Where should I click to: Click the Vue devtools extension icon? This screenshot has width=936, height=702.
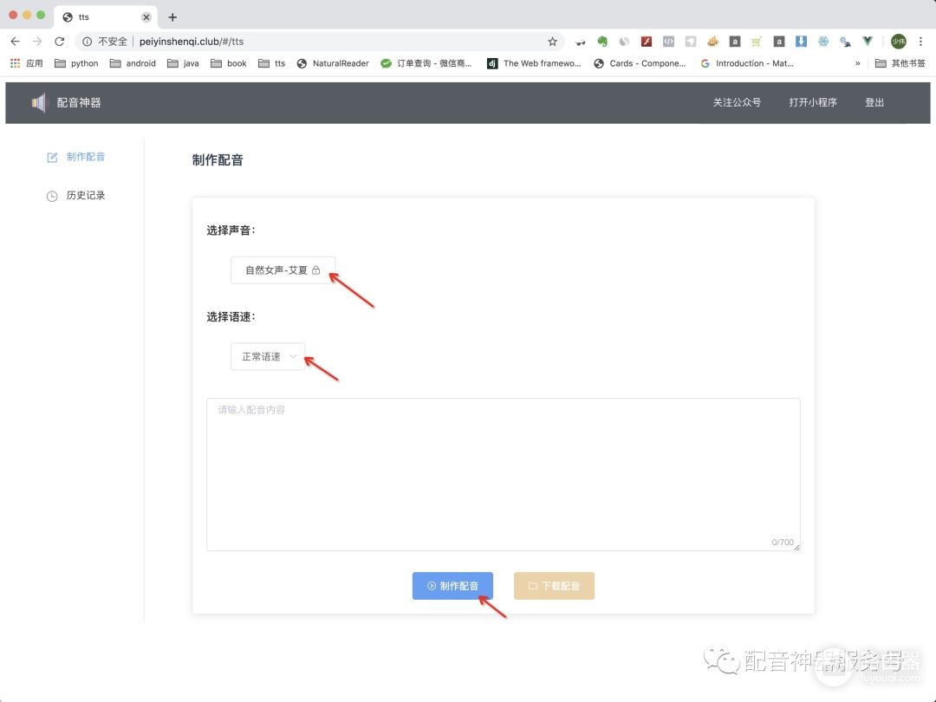[868, 42]
